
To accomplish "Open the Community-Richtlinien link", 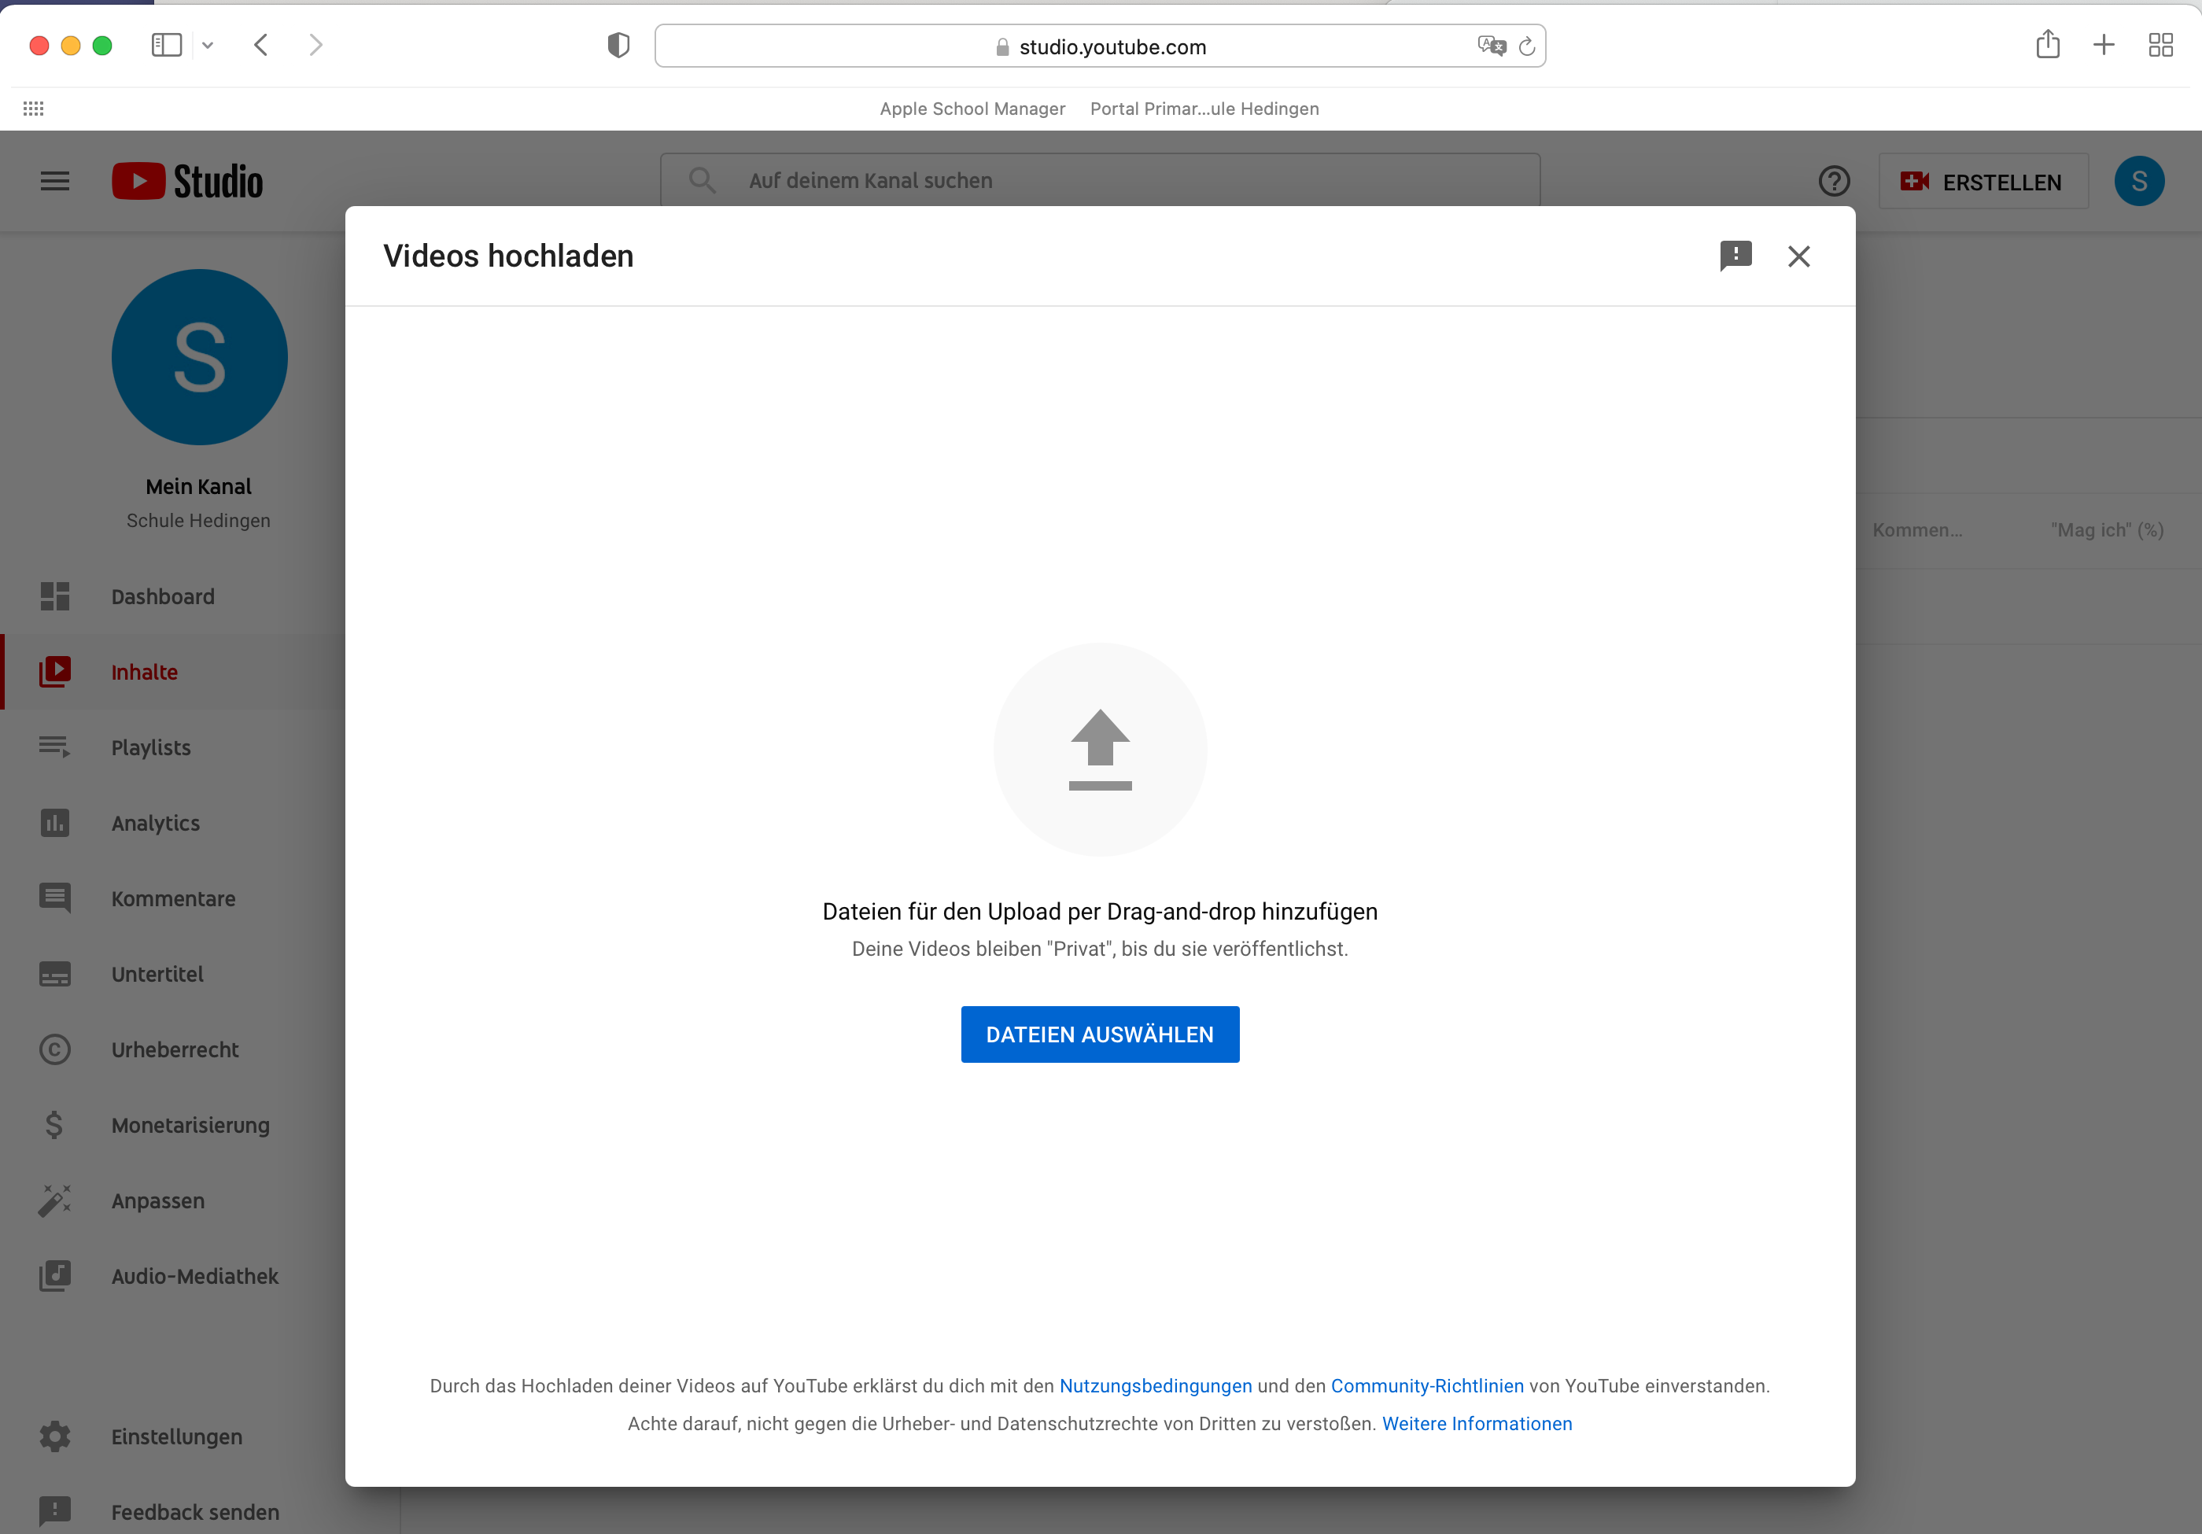I will coord(1426,1385).
